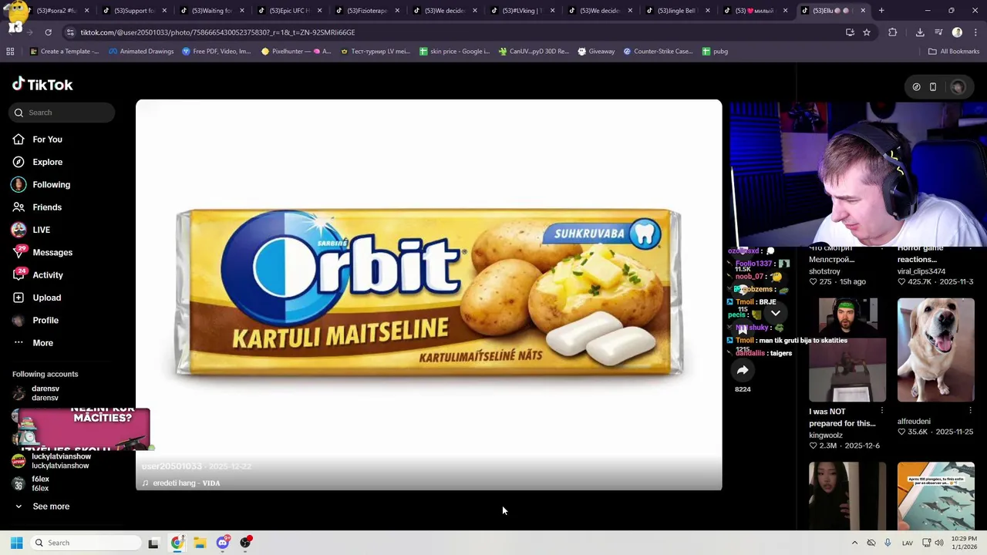Screen dimensions: 987x555
Task: Open options for kingwoolz video card
Action: click(881, 411)
